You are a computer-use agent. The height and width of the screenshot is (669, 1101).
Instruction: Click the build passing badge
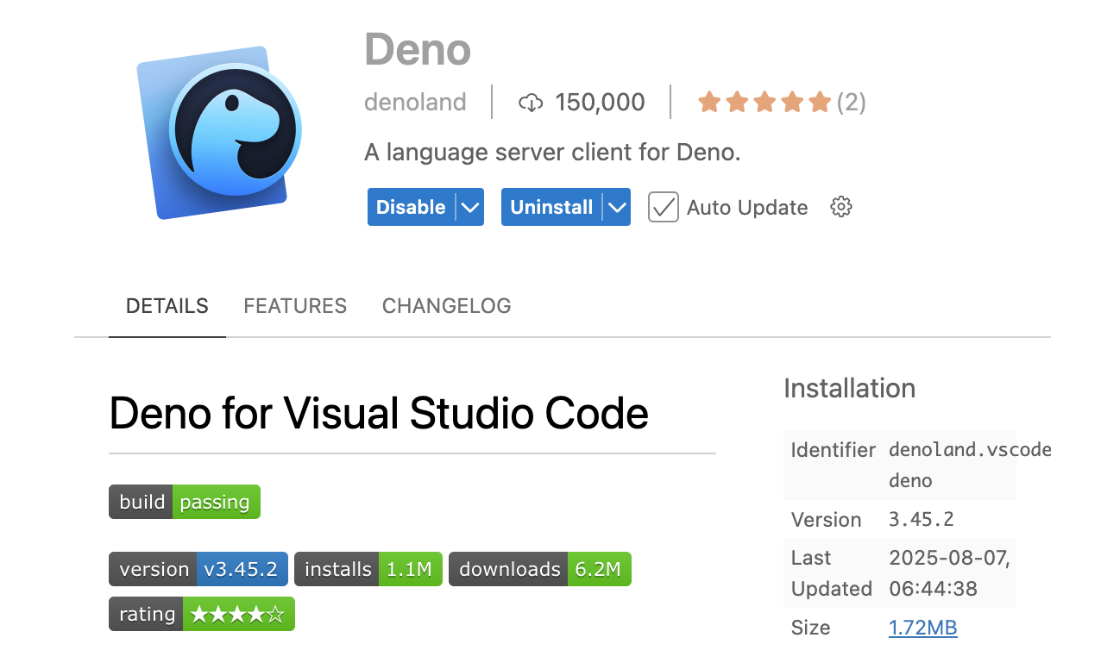point(184,502)
